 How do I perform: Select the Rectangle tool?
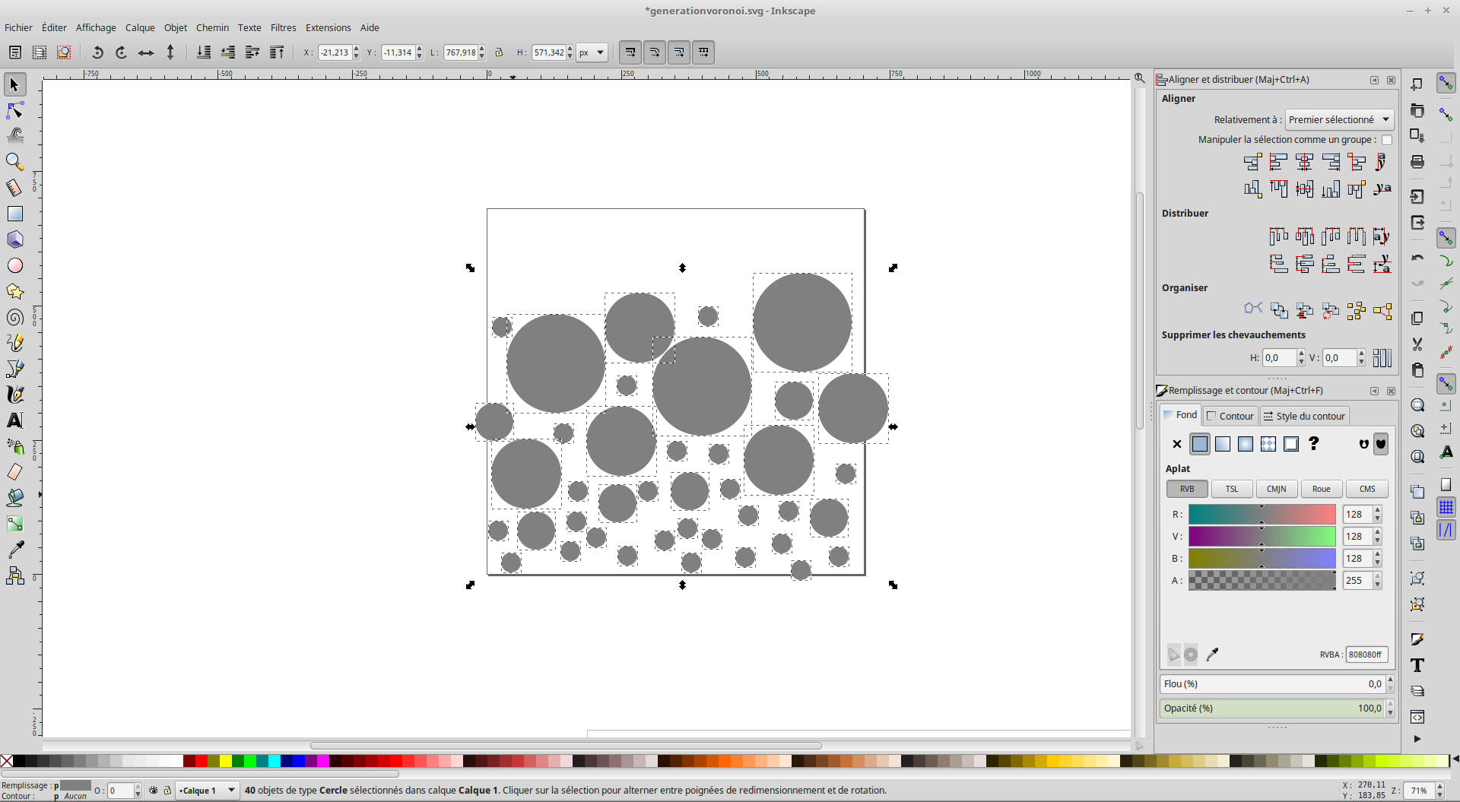click(x=14, y=214)
